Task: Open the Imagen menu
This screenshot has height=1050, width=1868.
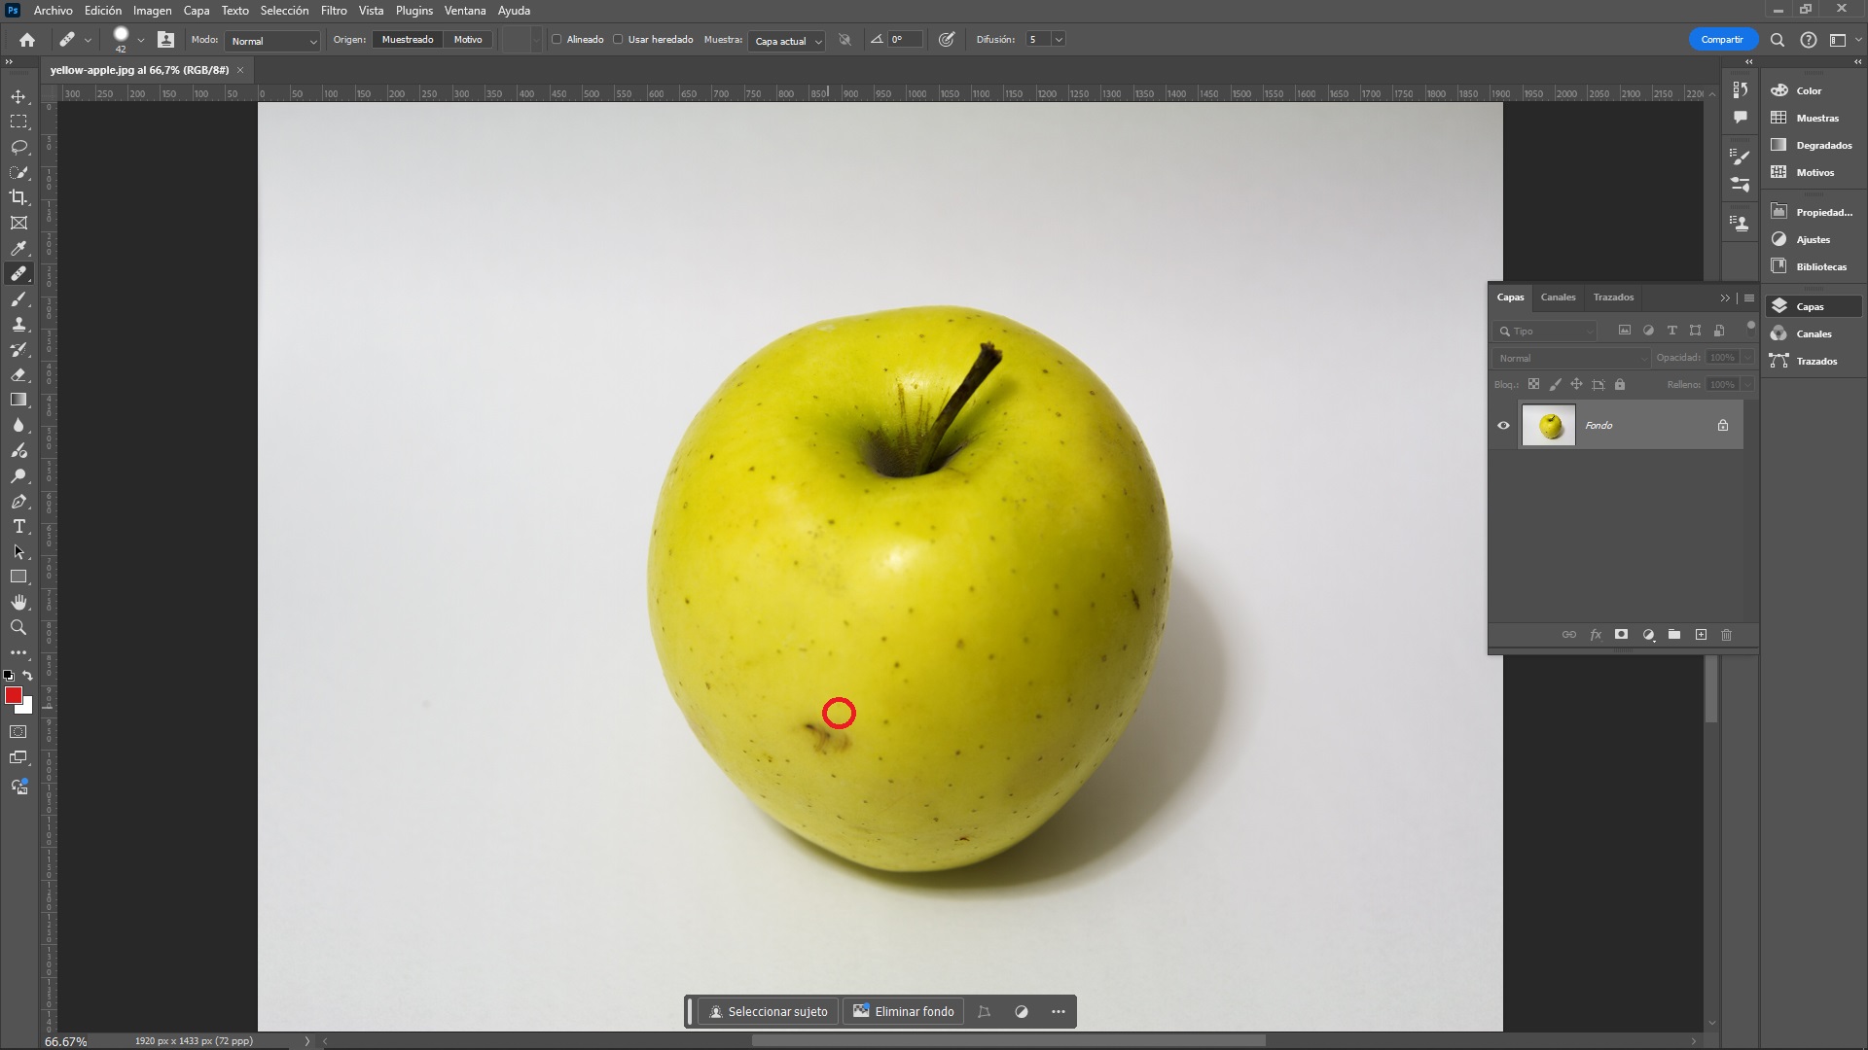Action: pyautogui.click(x=152, y=11)
